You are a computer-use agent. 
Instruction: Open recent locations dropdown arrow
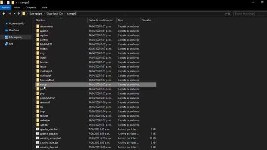(x=15, y=14)
